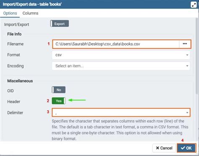199x156 pixels.
Task: Toggle the Import/Export switch
Action: pos(60,23)
